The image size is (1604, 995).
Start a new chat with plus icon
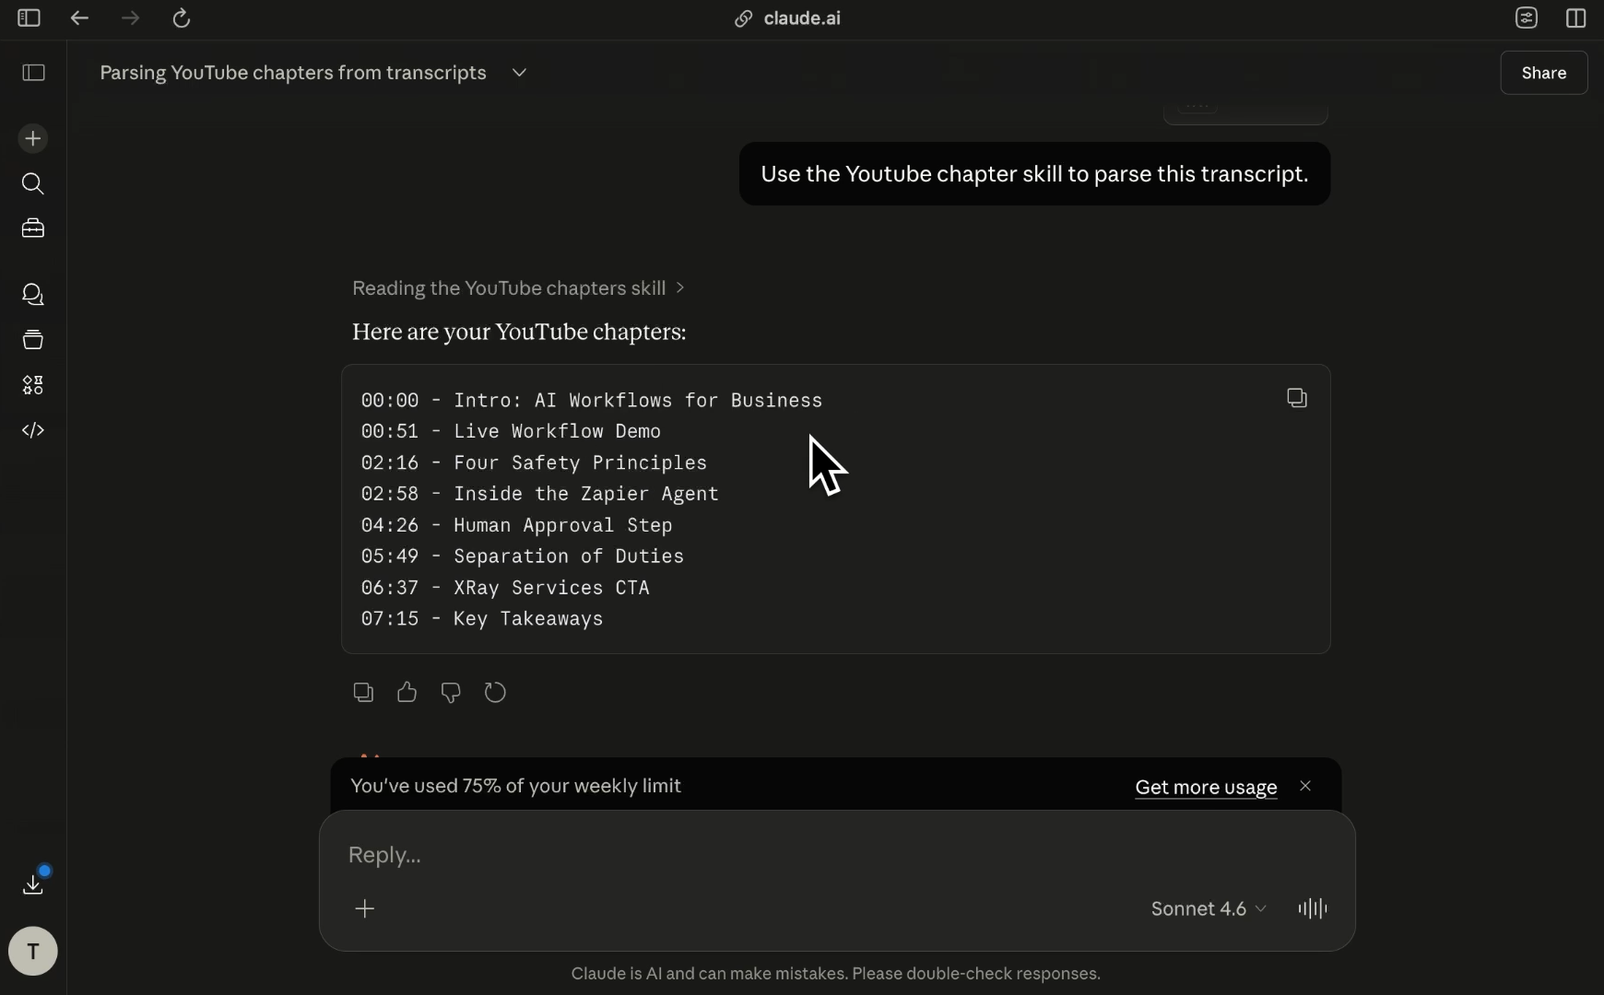coord(33,139)
